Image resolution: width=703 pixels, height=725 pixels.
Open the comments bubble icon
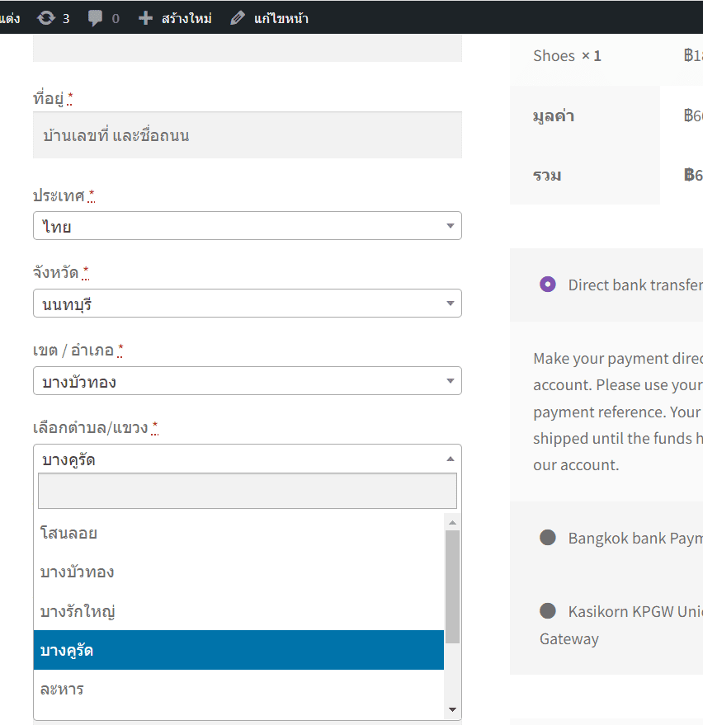96,17
